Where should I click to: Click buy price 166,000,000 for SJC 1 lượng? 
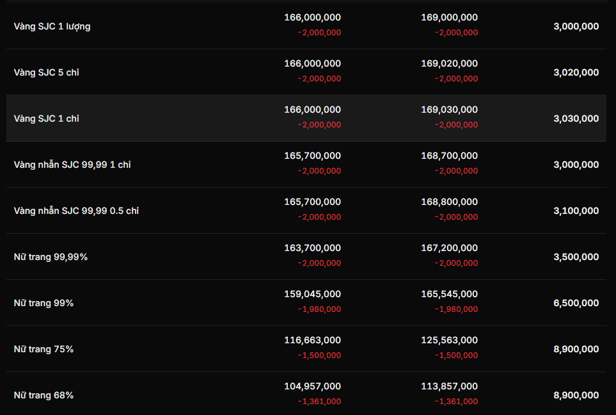tap(312, 17)
